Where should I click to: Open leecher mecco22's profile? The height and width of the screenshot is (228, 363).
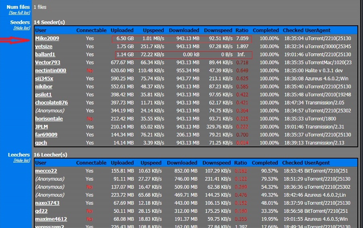[x=46, y=171]
